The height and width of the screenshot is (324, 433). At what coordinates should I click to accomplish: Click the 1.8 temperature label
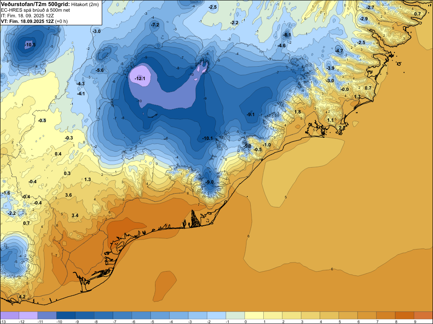[297, 112]
